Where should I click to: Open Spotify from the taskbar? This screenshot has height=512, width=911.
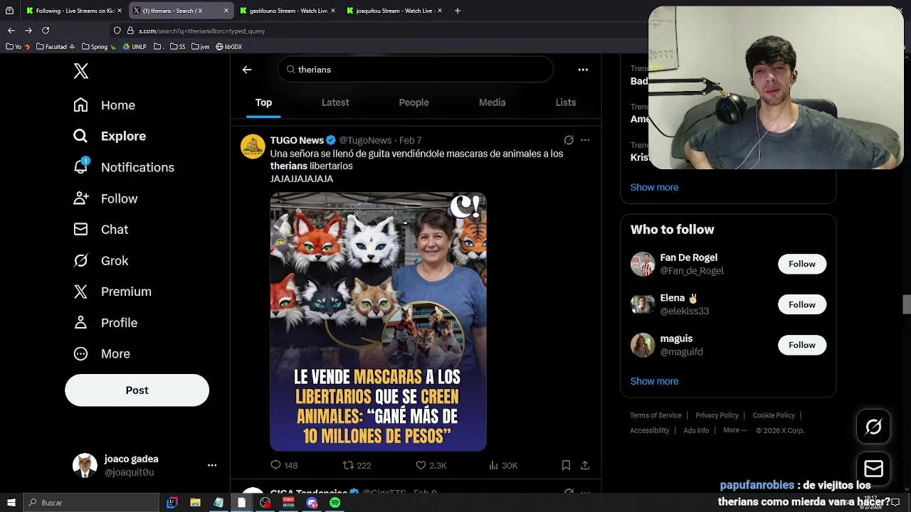[x=335, y=503]
